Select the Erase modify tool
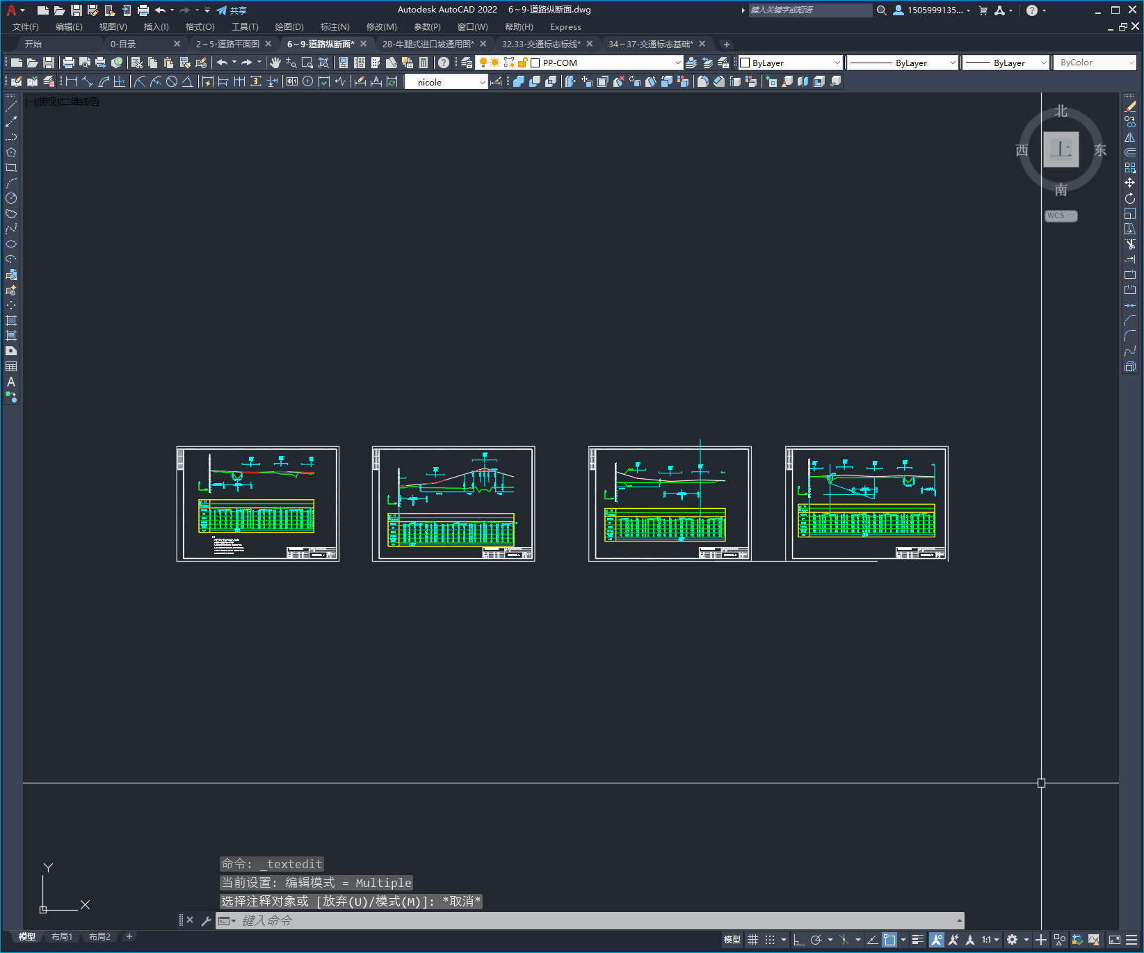Viewport: 1144px width, 953px height. pyautogui.click(x=1130, y=106)
